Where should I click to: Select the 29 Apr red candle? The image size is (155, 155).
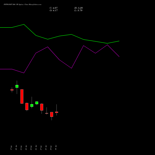click(x=52, y=114)
